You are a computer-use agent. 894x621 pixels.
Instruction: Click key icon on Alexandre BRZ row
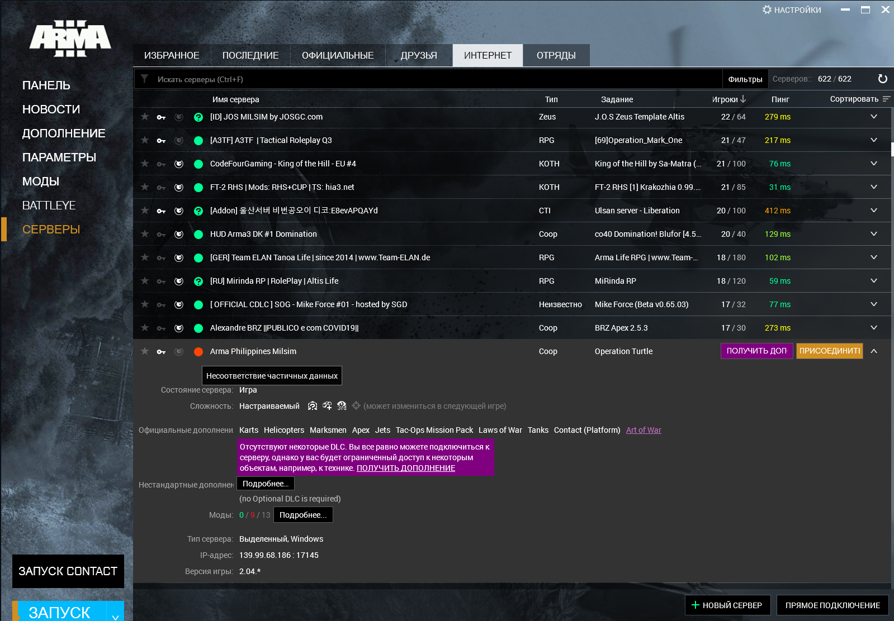coord(161,328)
